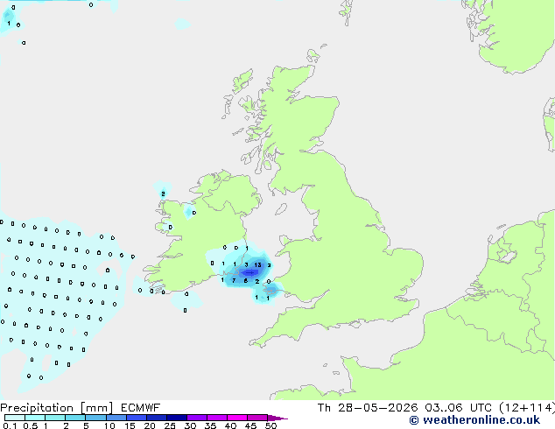
Task: Click the 'Precipitation [mm]' title text
Action: (x=56, y=408)
